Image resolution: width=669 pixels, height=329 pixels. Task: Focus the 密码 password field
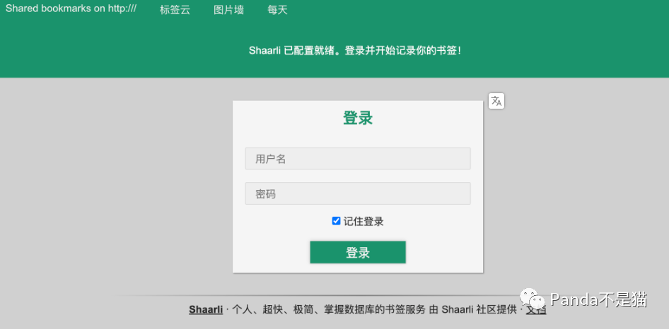(358, 193)
